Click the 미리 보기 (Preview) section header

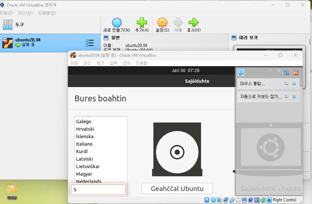(248, 37)
